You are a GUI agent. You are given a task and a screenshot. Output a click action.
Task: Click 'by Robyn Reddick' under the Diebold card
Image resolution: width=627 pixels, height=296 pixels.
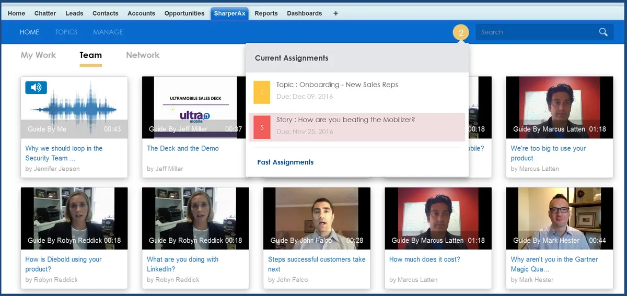coord(51,280)
